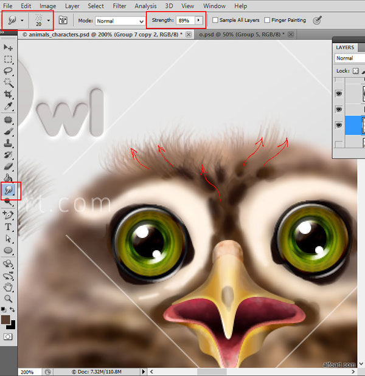Select the Smudge tool in toolbox
Screen dimensions: 365x376
coord(9,190)
